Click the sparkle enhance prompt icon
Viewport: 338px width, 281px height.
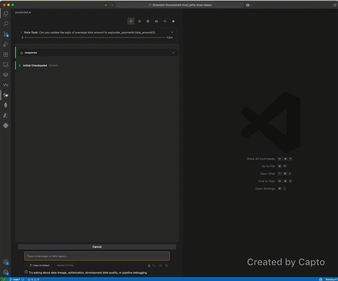click(154, 266)
